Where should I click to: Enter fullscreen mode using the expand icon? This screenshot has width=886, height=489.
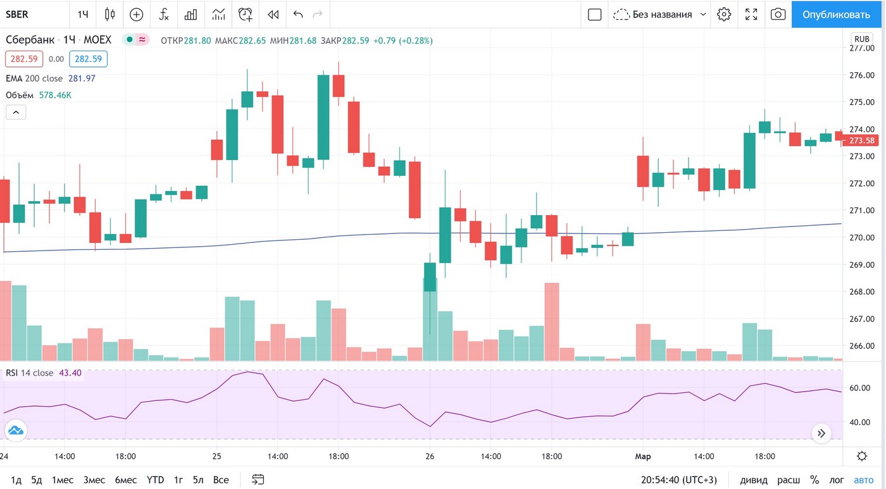pyautogui.click(x=751, y=14)
